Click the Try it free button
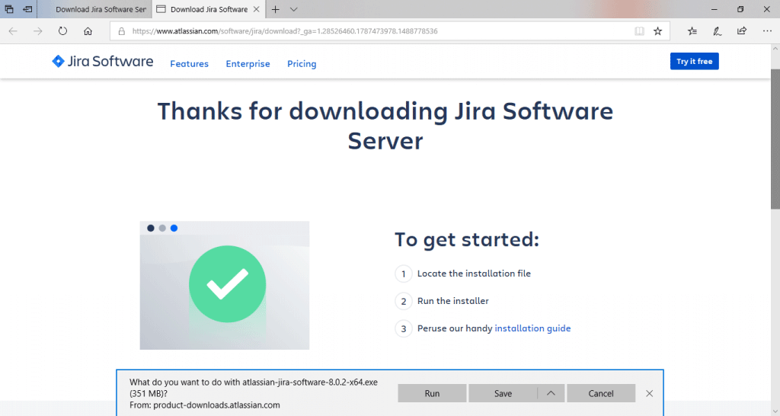 694,61
